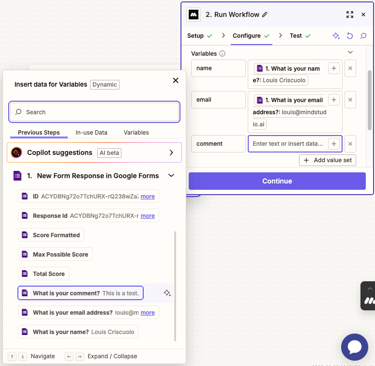375x366 pixels.
Task: Insert What is your name? data pill
Action: (78, 332)
